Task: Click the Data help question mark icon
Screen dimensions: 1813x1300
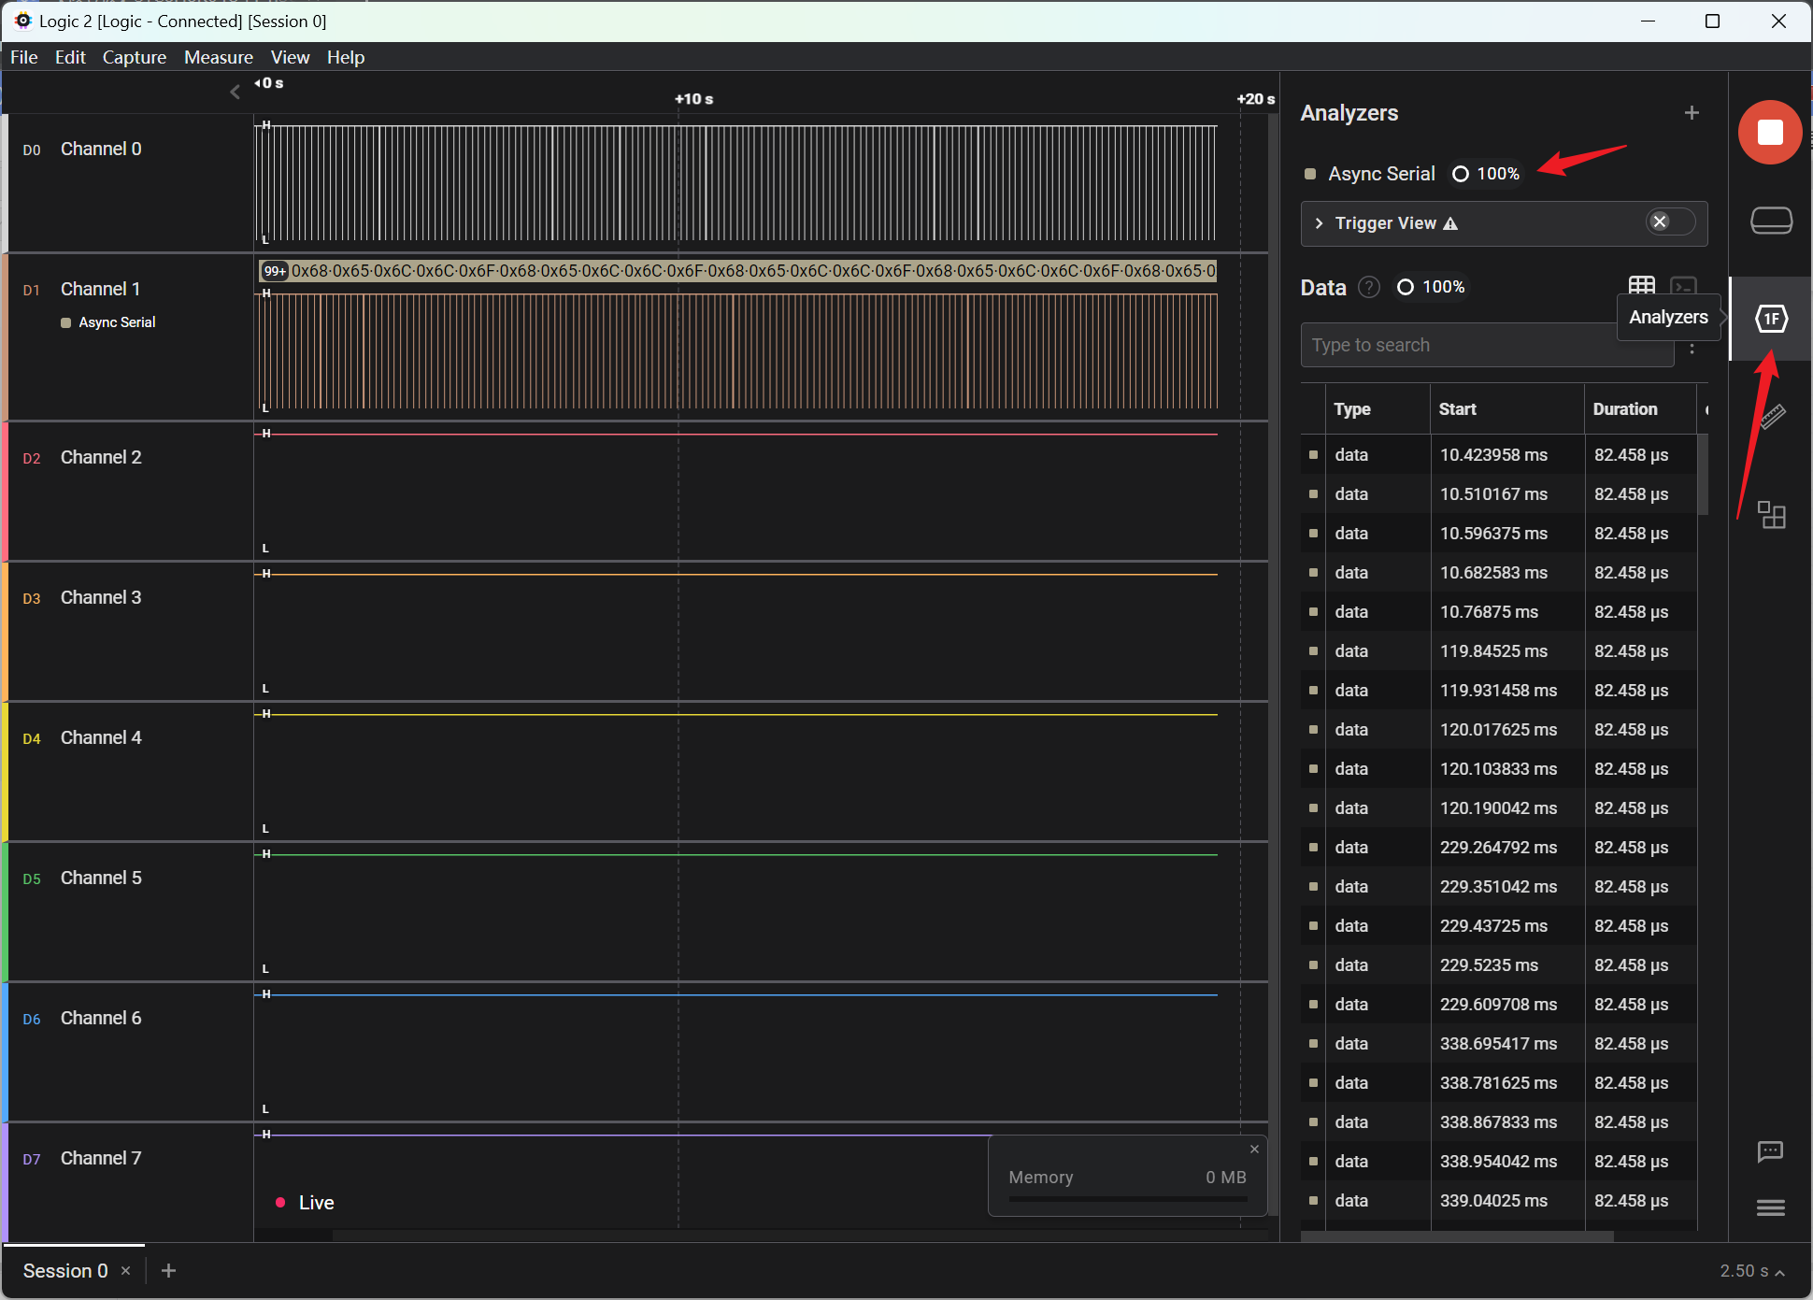Action: (x=1369, y=287)
